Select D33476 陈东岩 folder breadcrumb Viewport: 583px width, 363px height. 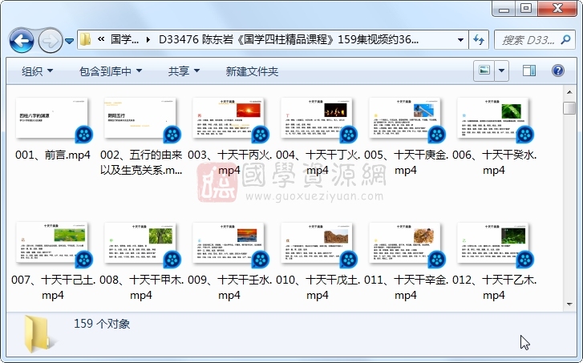[x=289, y=39]
